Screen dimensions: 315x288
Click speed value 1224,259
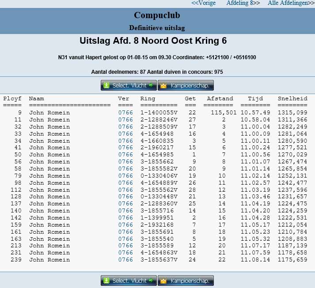coord(292,210)
